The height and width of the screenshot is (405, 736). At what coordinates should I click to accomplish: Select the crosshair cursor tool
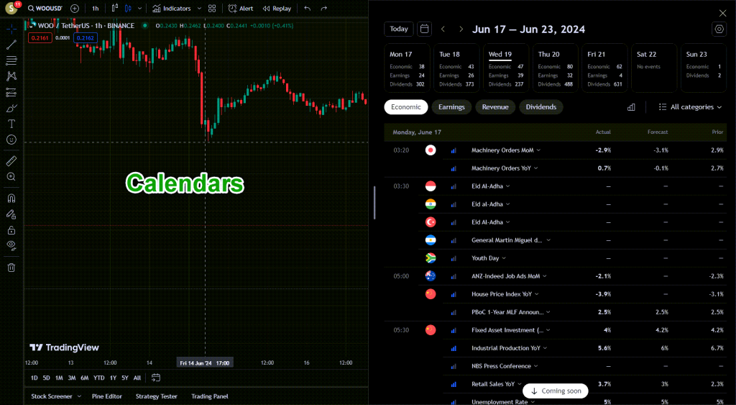click(x=11, y=29)
